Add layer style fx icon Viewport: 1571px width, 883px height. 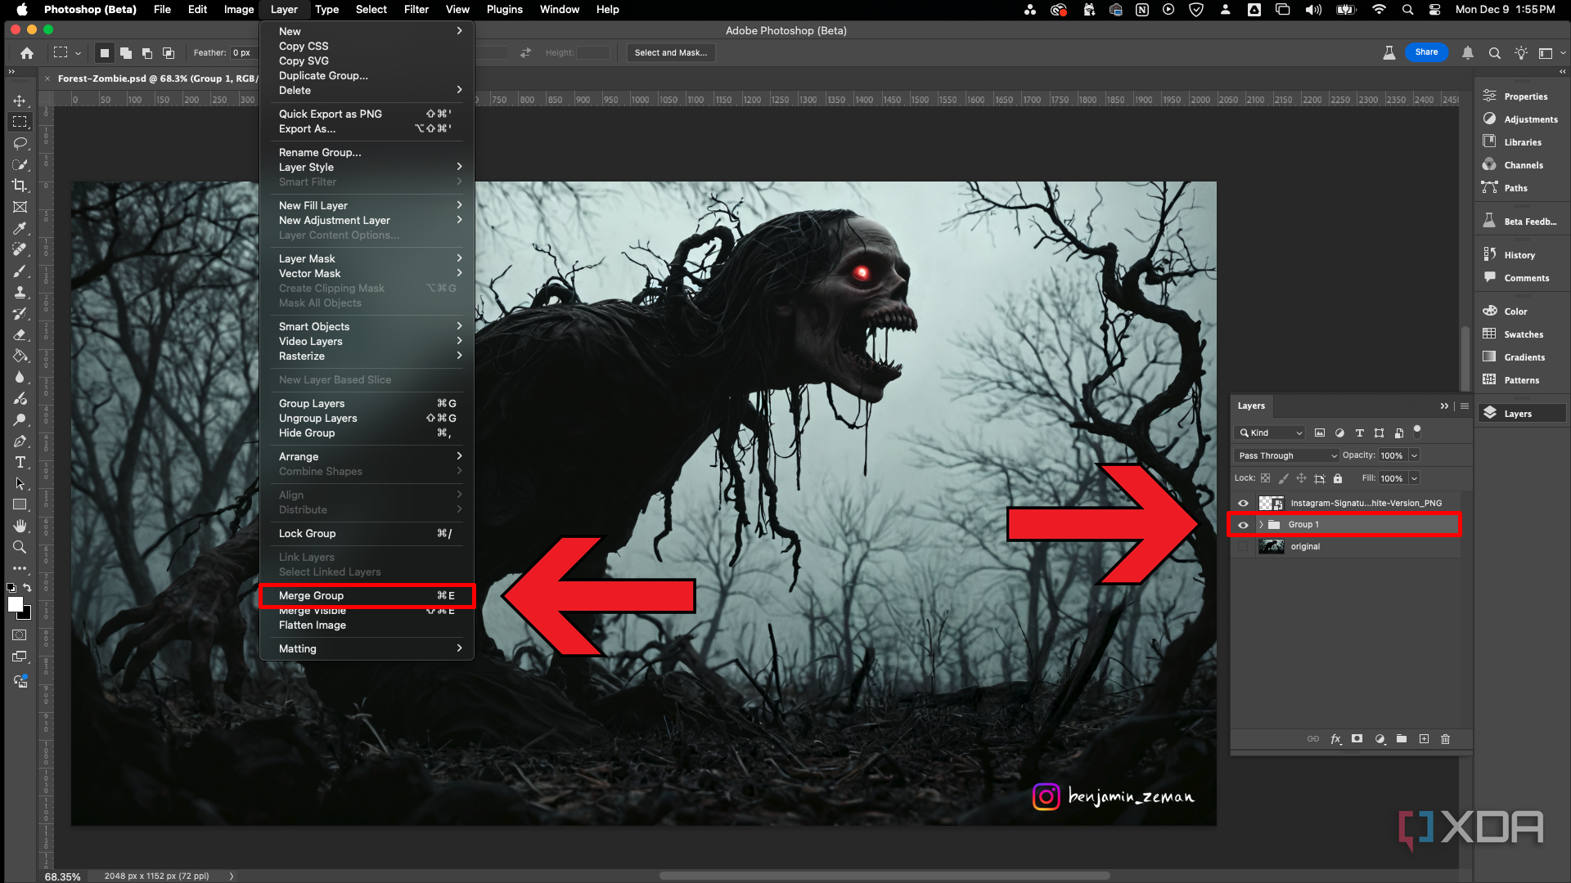(x=1335, y=739)
